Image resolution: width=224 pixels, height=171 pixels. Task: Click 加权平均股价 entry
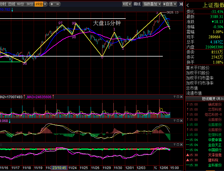198,73
